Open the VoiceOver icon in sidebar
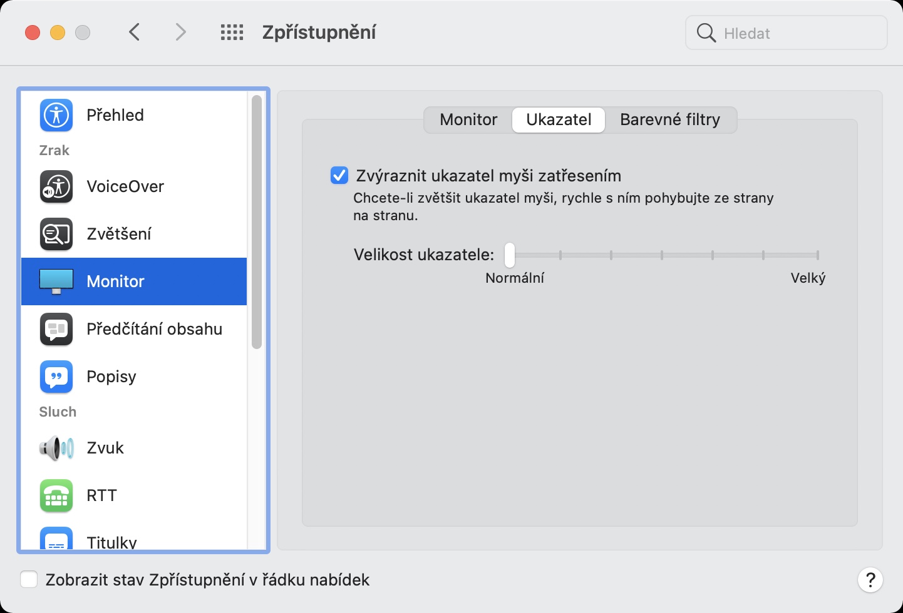 coord(56,186)
